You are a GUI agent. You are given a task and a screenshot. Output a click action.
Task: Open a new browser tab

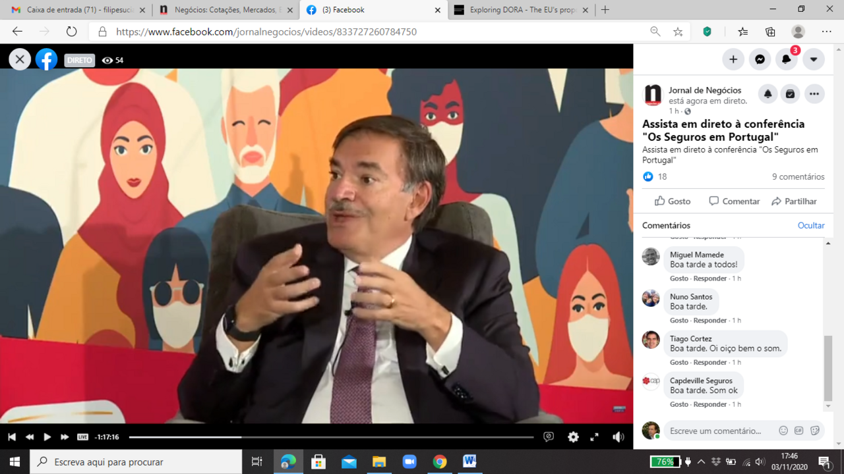605,10
